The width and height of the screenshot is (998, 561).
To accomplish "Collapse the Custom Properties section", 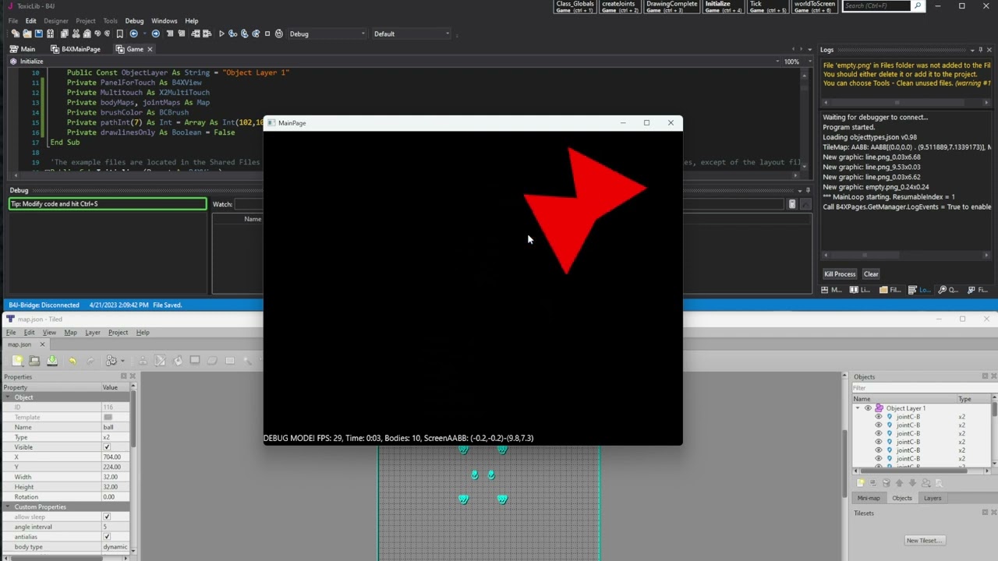I will click(x=9, y=507).
